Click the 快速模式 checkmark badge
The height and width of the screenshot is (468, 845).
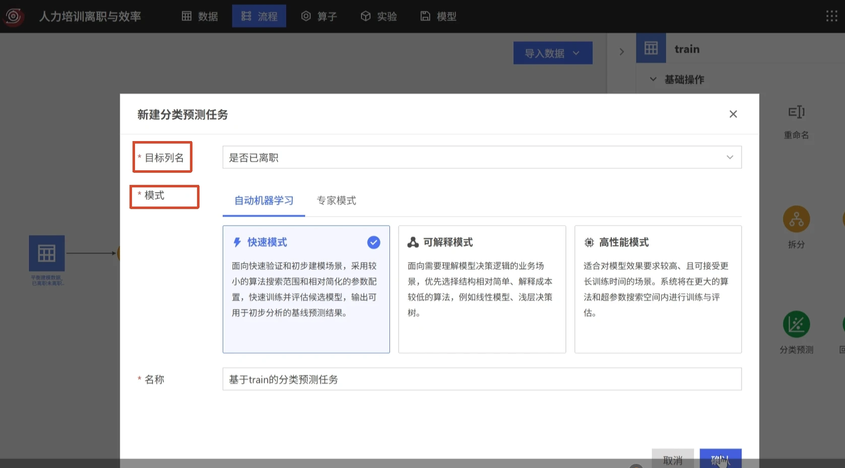(x=373, y=242)
